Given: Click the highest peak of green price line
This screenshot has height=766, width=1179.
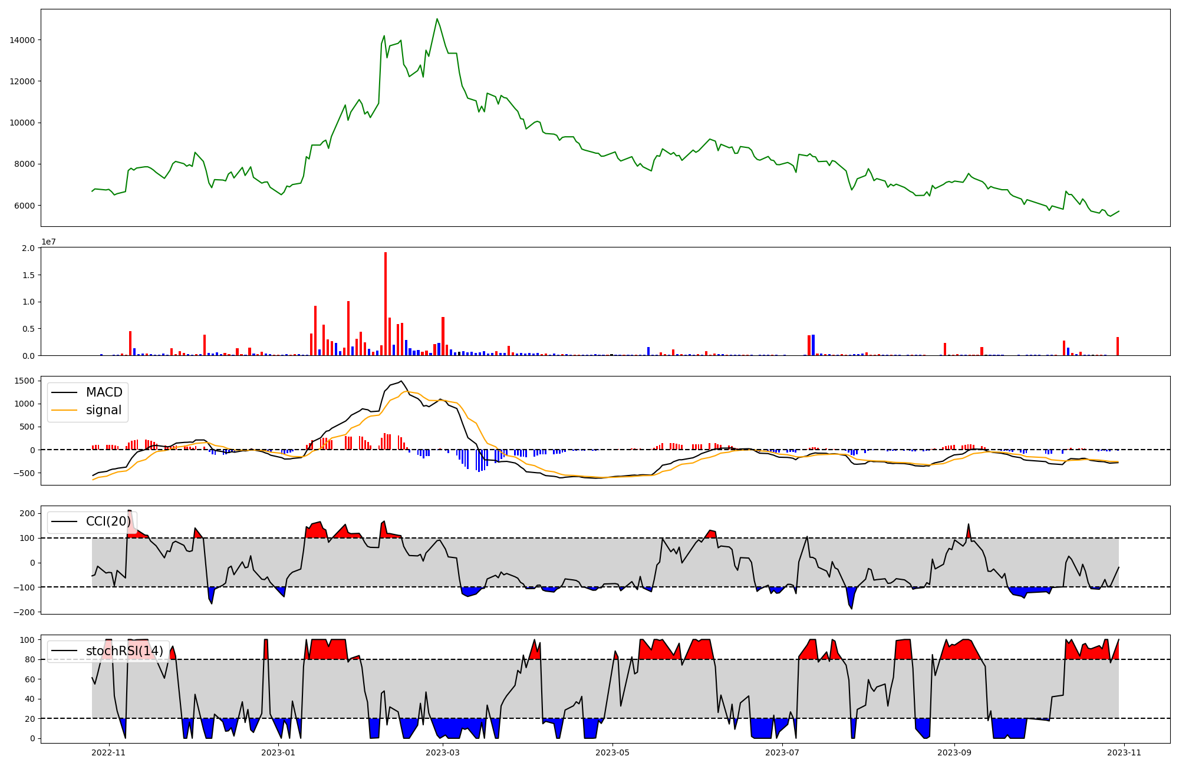Looking at the screenshot, I should (437, 19).
